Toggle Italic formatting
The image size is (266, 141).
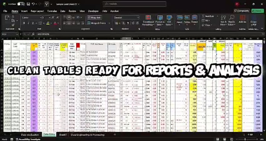click(28, 23)
